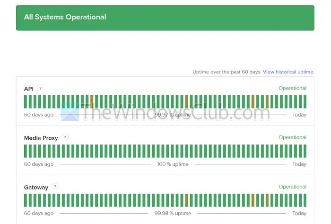Click the 99.98 % uptime Gateway text
This screenshot has height=224, width=331.
[x=173, y=213]
